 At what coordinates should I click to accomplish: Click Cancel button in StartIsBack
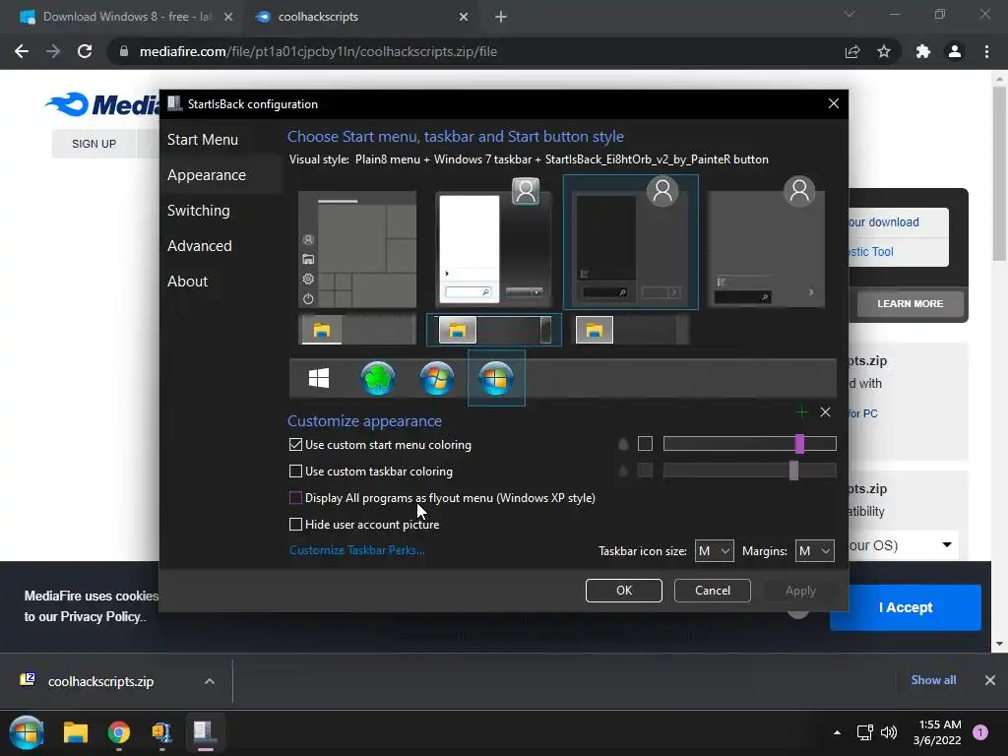[x=713, y=591]
